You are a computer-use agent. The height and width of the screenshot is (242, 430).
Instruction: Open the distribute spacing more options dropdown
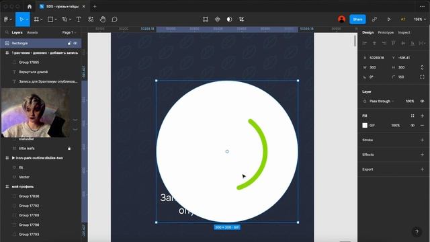(x=422, y=43)
